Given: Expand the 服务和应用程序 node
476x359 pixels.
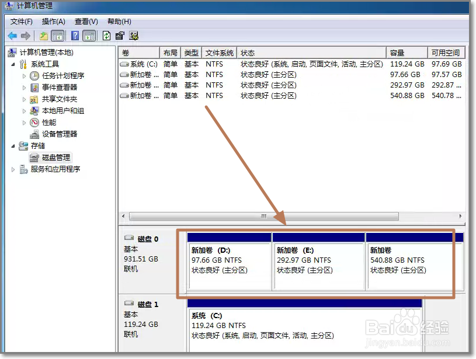Looking at the screenshot, I should tap(13, 169).
